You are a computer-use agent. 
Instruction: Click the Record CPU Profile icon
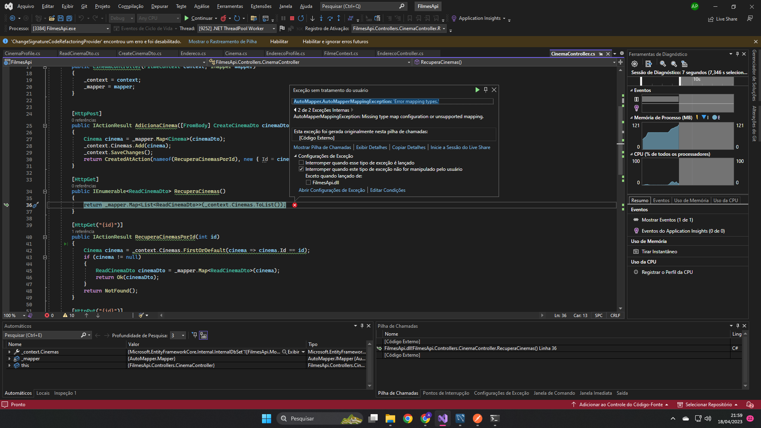pos(636,272)
